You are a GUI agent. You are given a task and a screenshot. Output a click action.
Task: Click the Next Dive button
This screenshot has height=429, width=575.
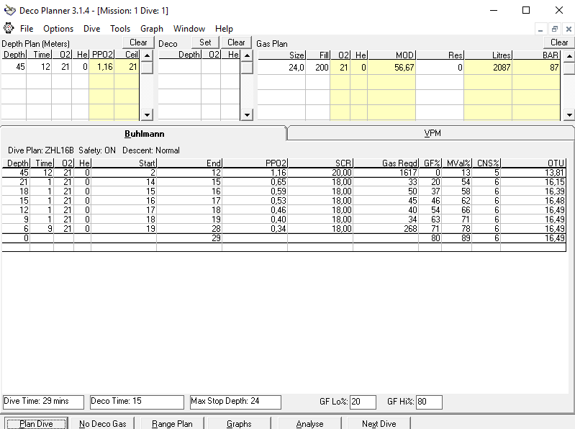(x=379, y=423)
